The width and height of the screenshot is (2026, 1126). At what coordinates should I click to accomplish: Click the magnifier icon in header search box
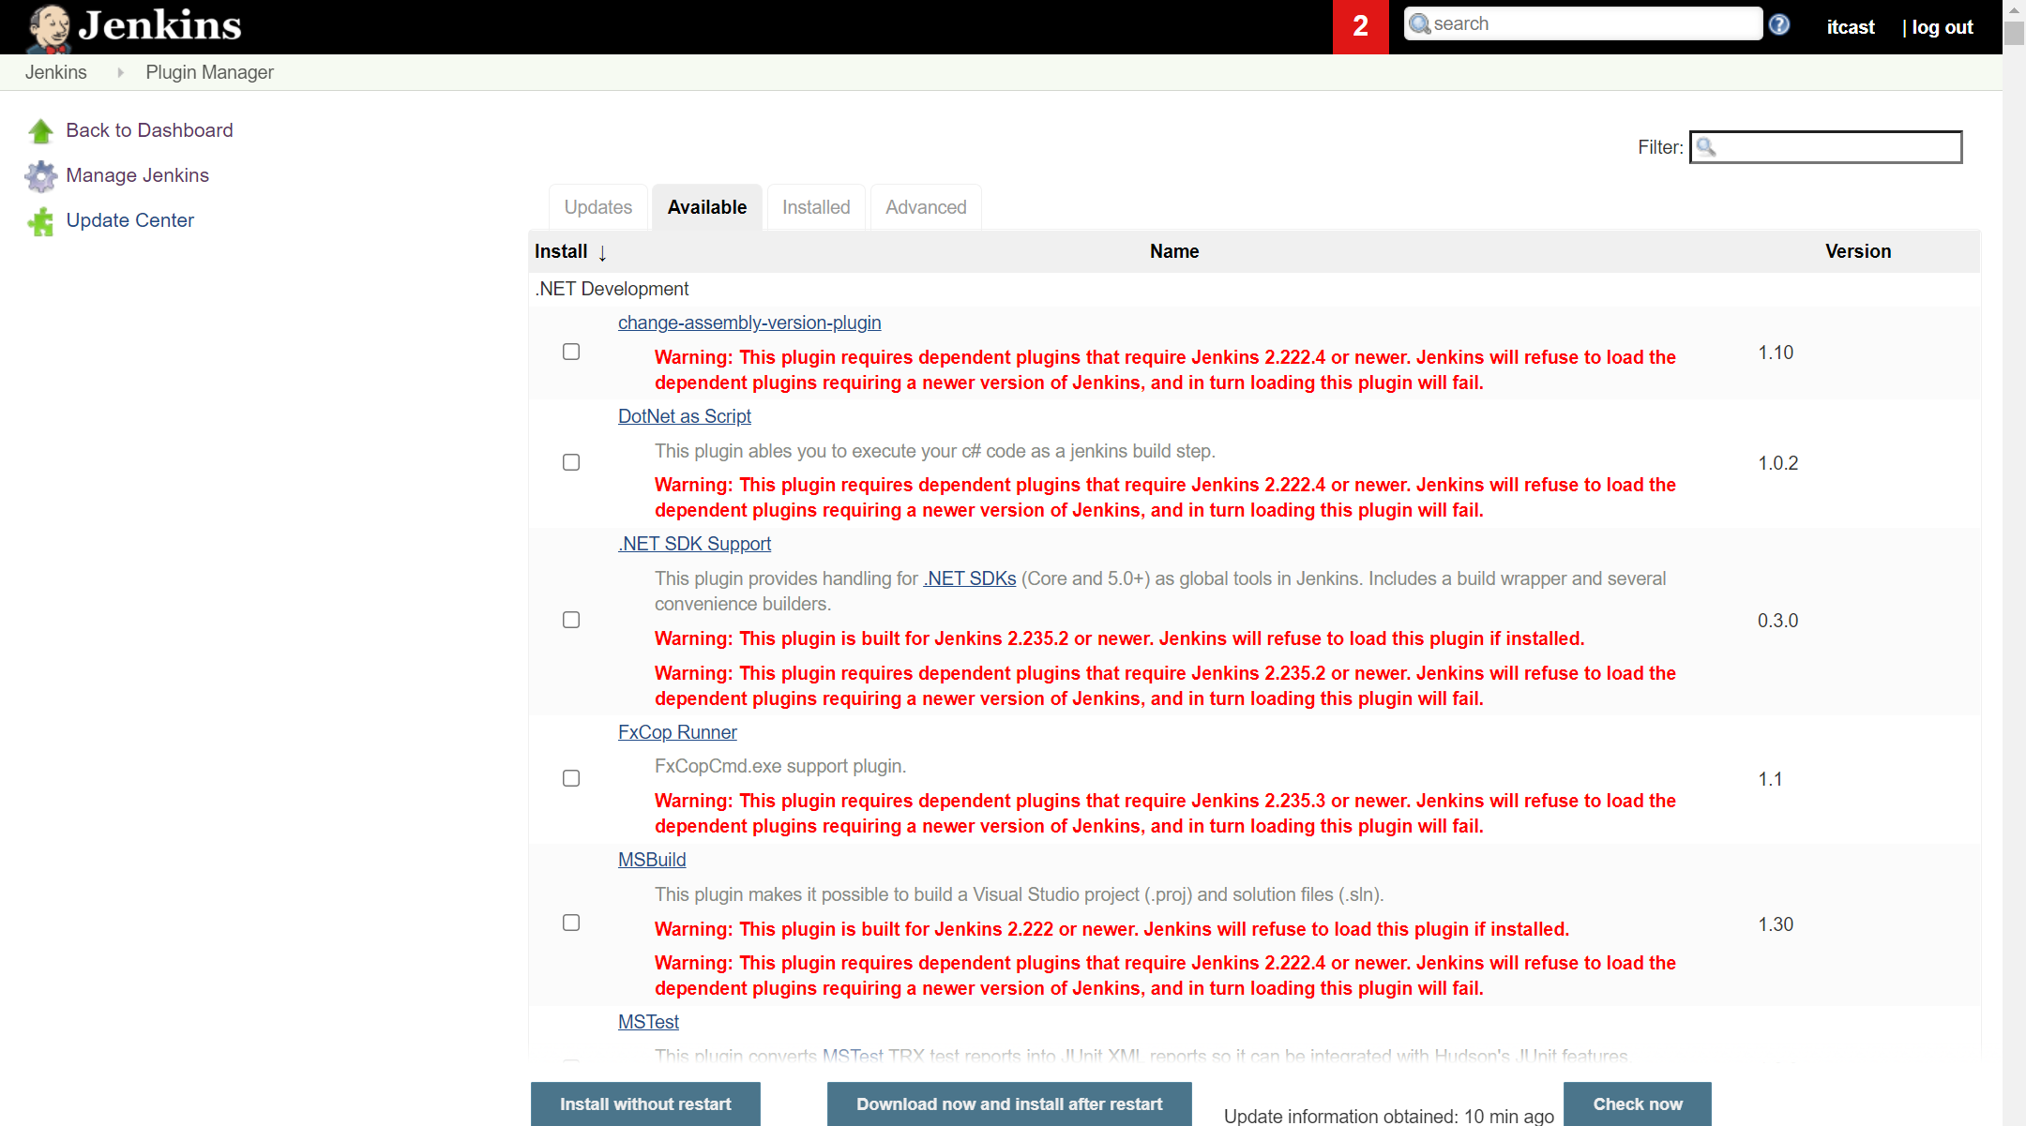[x=1420, y=24]
